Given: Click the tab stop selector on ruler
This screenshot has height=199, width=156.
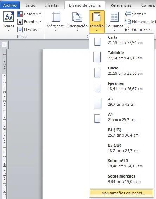Looking at the screenshot, I should 5,45.
